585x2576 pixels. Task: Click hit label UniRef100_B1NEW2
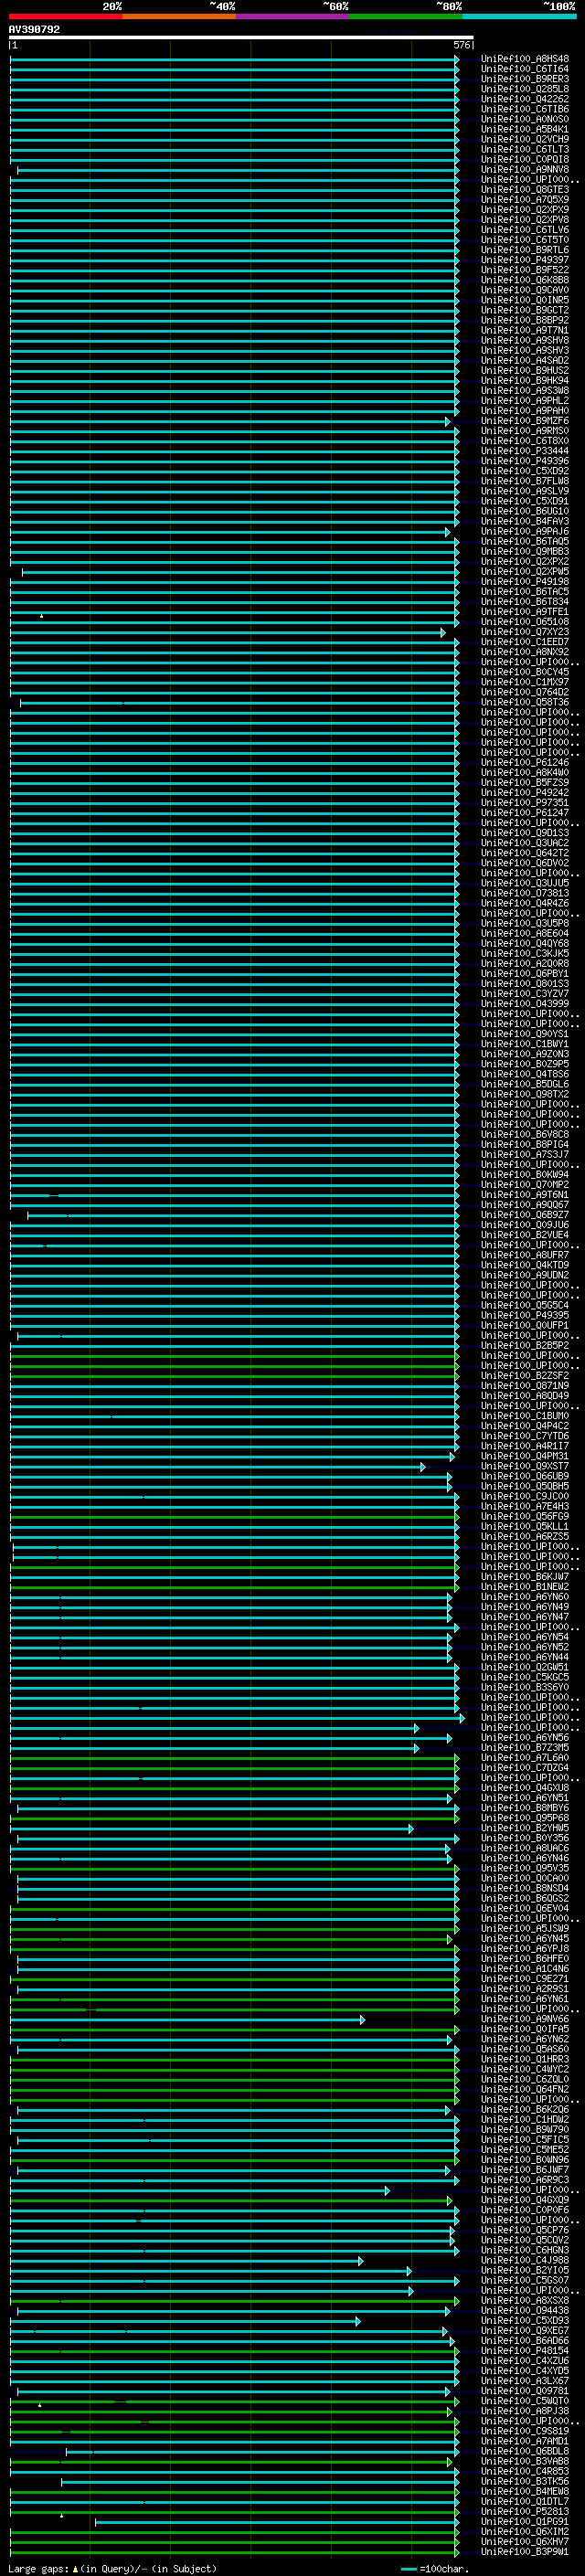click(x=525, y=1587)
